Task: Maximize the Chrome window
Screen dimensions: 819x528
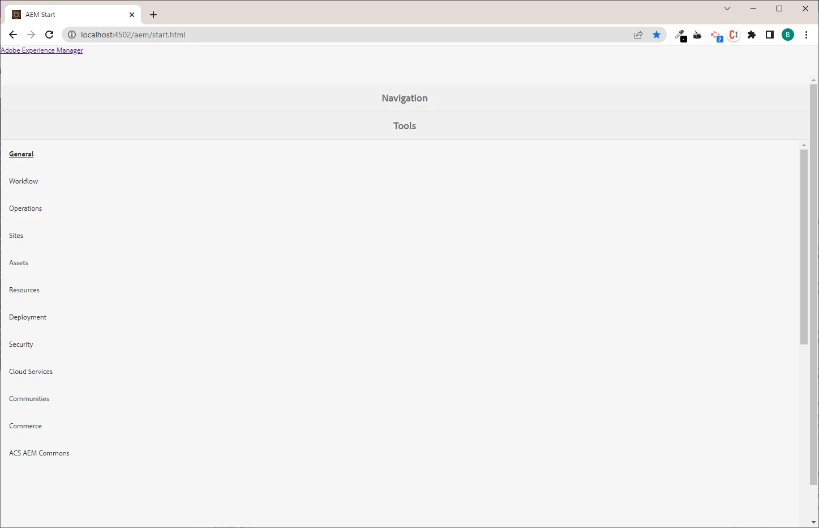Action: click(779, 8)
